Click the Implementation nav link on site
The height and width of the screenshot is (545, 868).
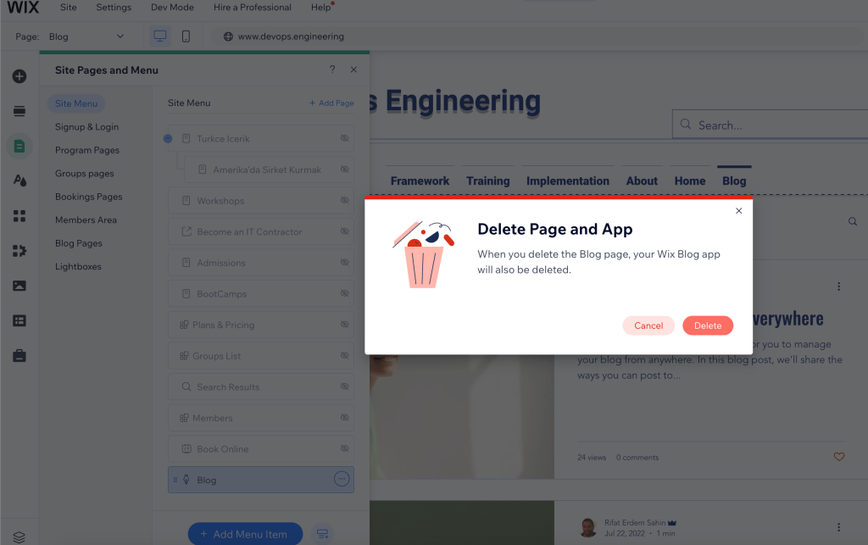[567, 181]
